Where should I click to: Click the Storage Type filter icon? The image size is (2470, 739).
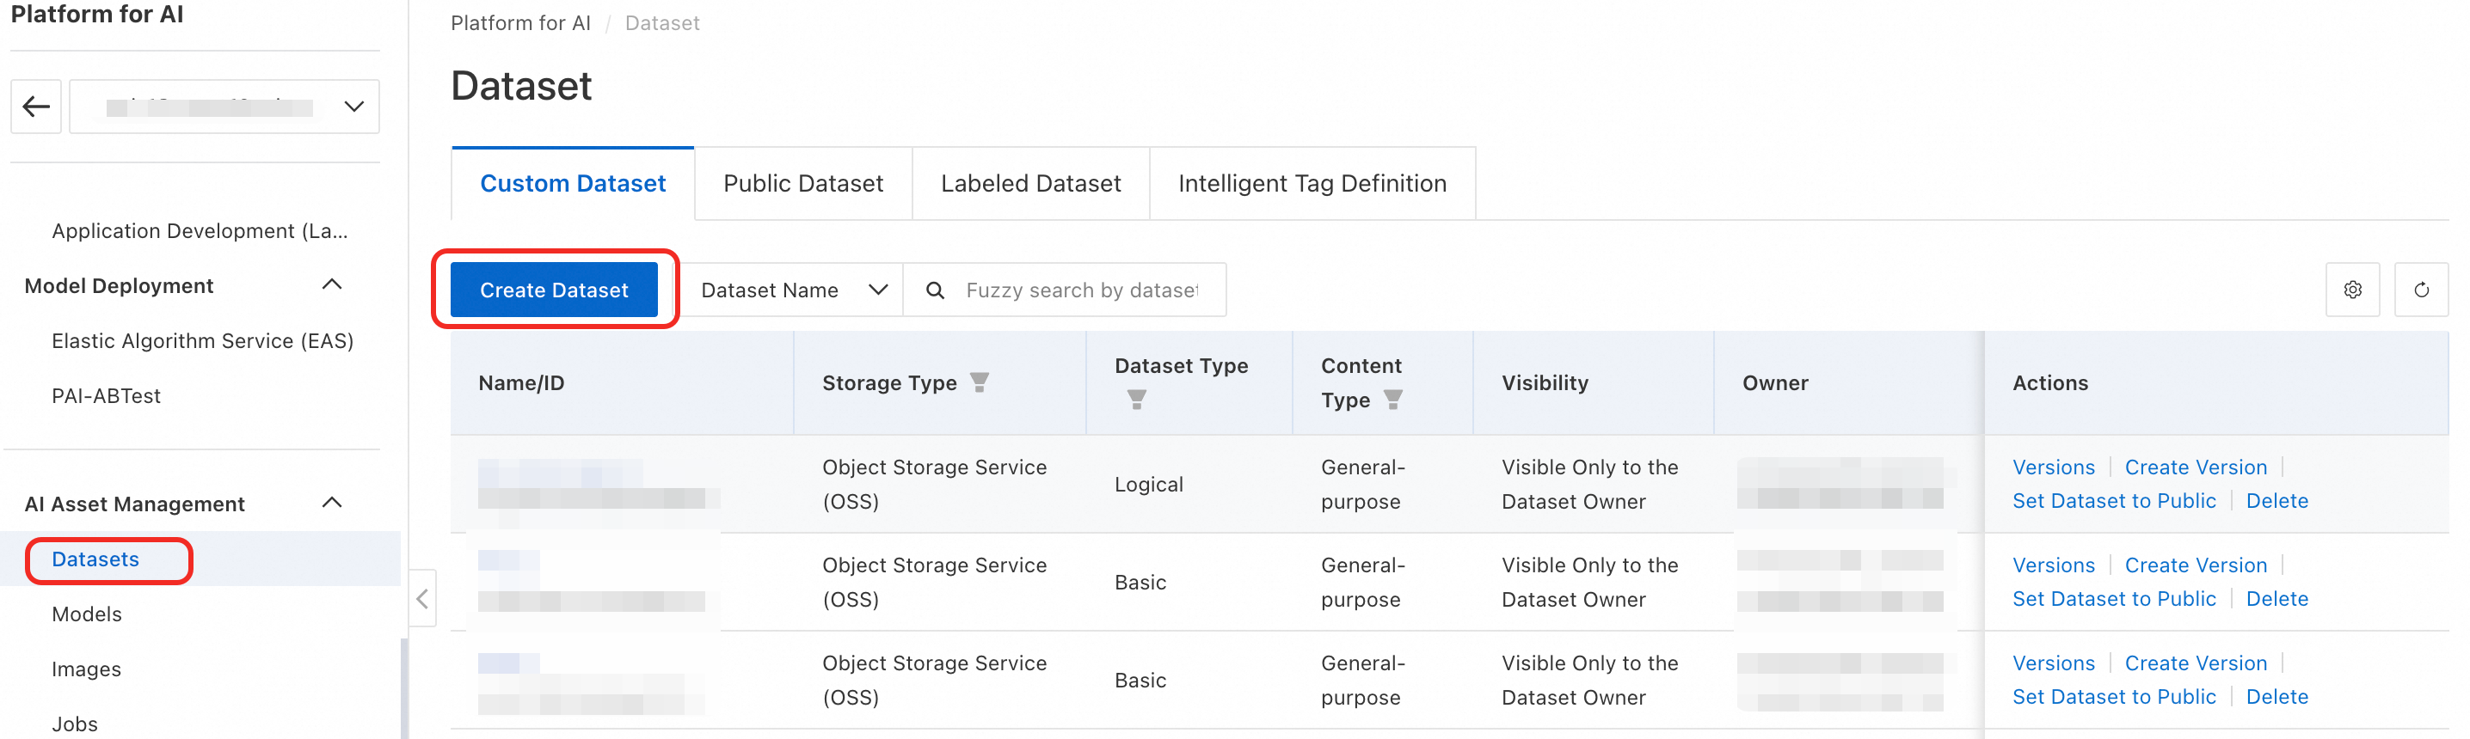(979, 382)
